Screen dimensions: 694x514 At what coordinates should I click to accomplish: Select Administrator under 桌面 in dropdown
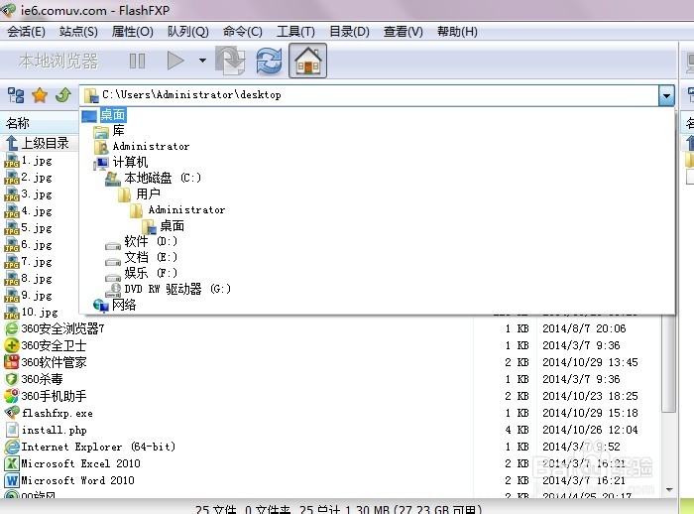151,146
